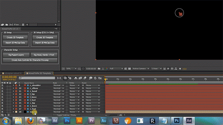Click Comp Flowchart icon in viewer

pos(176,69)
